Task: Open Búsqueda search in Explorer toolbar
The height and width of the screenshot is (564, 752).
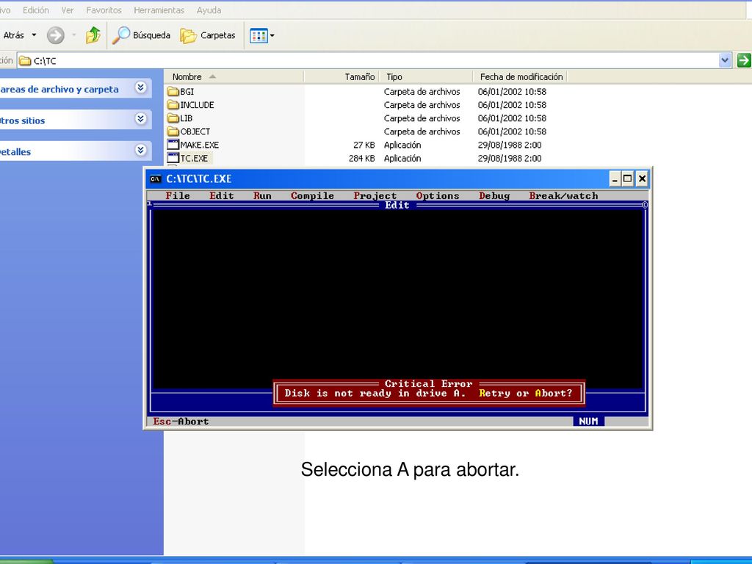Action: 142,35
